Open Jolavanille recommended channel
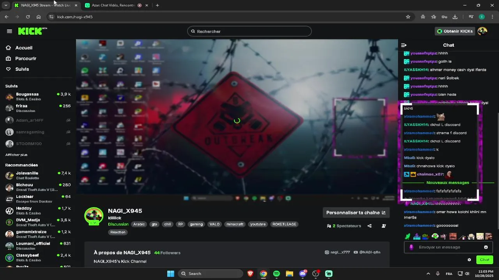Screen dimensions: 499x280 38,175
